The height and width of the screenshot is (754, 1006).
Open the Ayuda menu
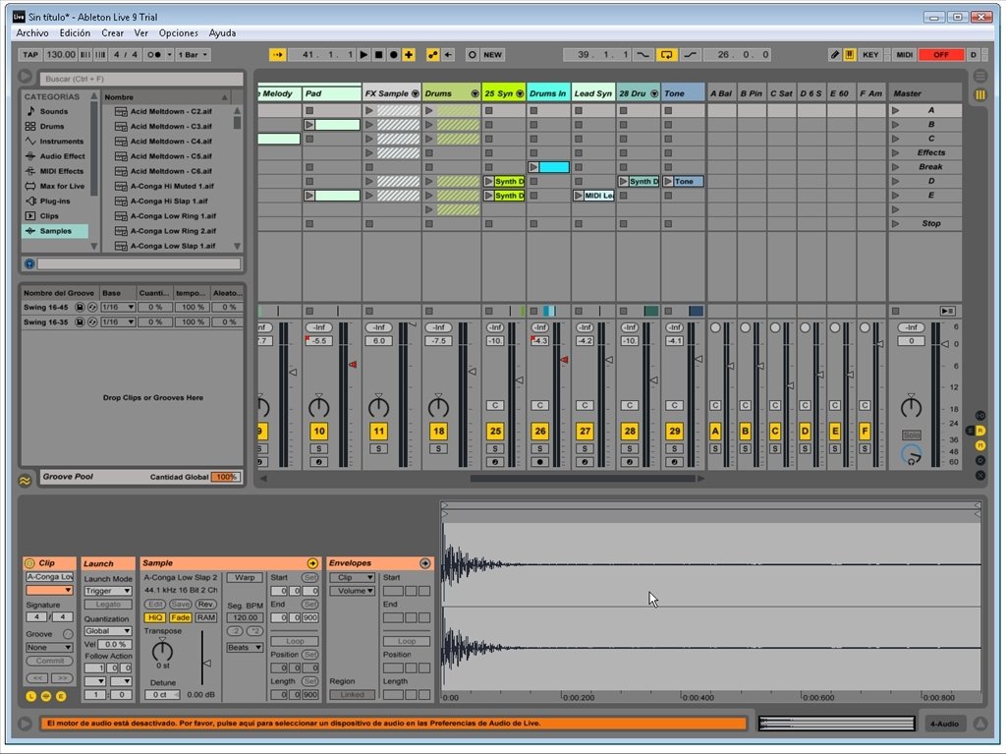pyautogui.click(x=223, y=32)
